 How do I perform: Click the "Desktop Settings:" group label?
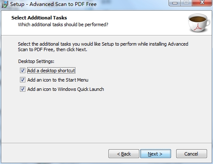[x=36, y=61]
